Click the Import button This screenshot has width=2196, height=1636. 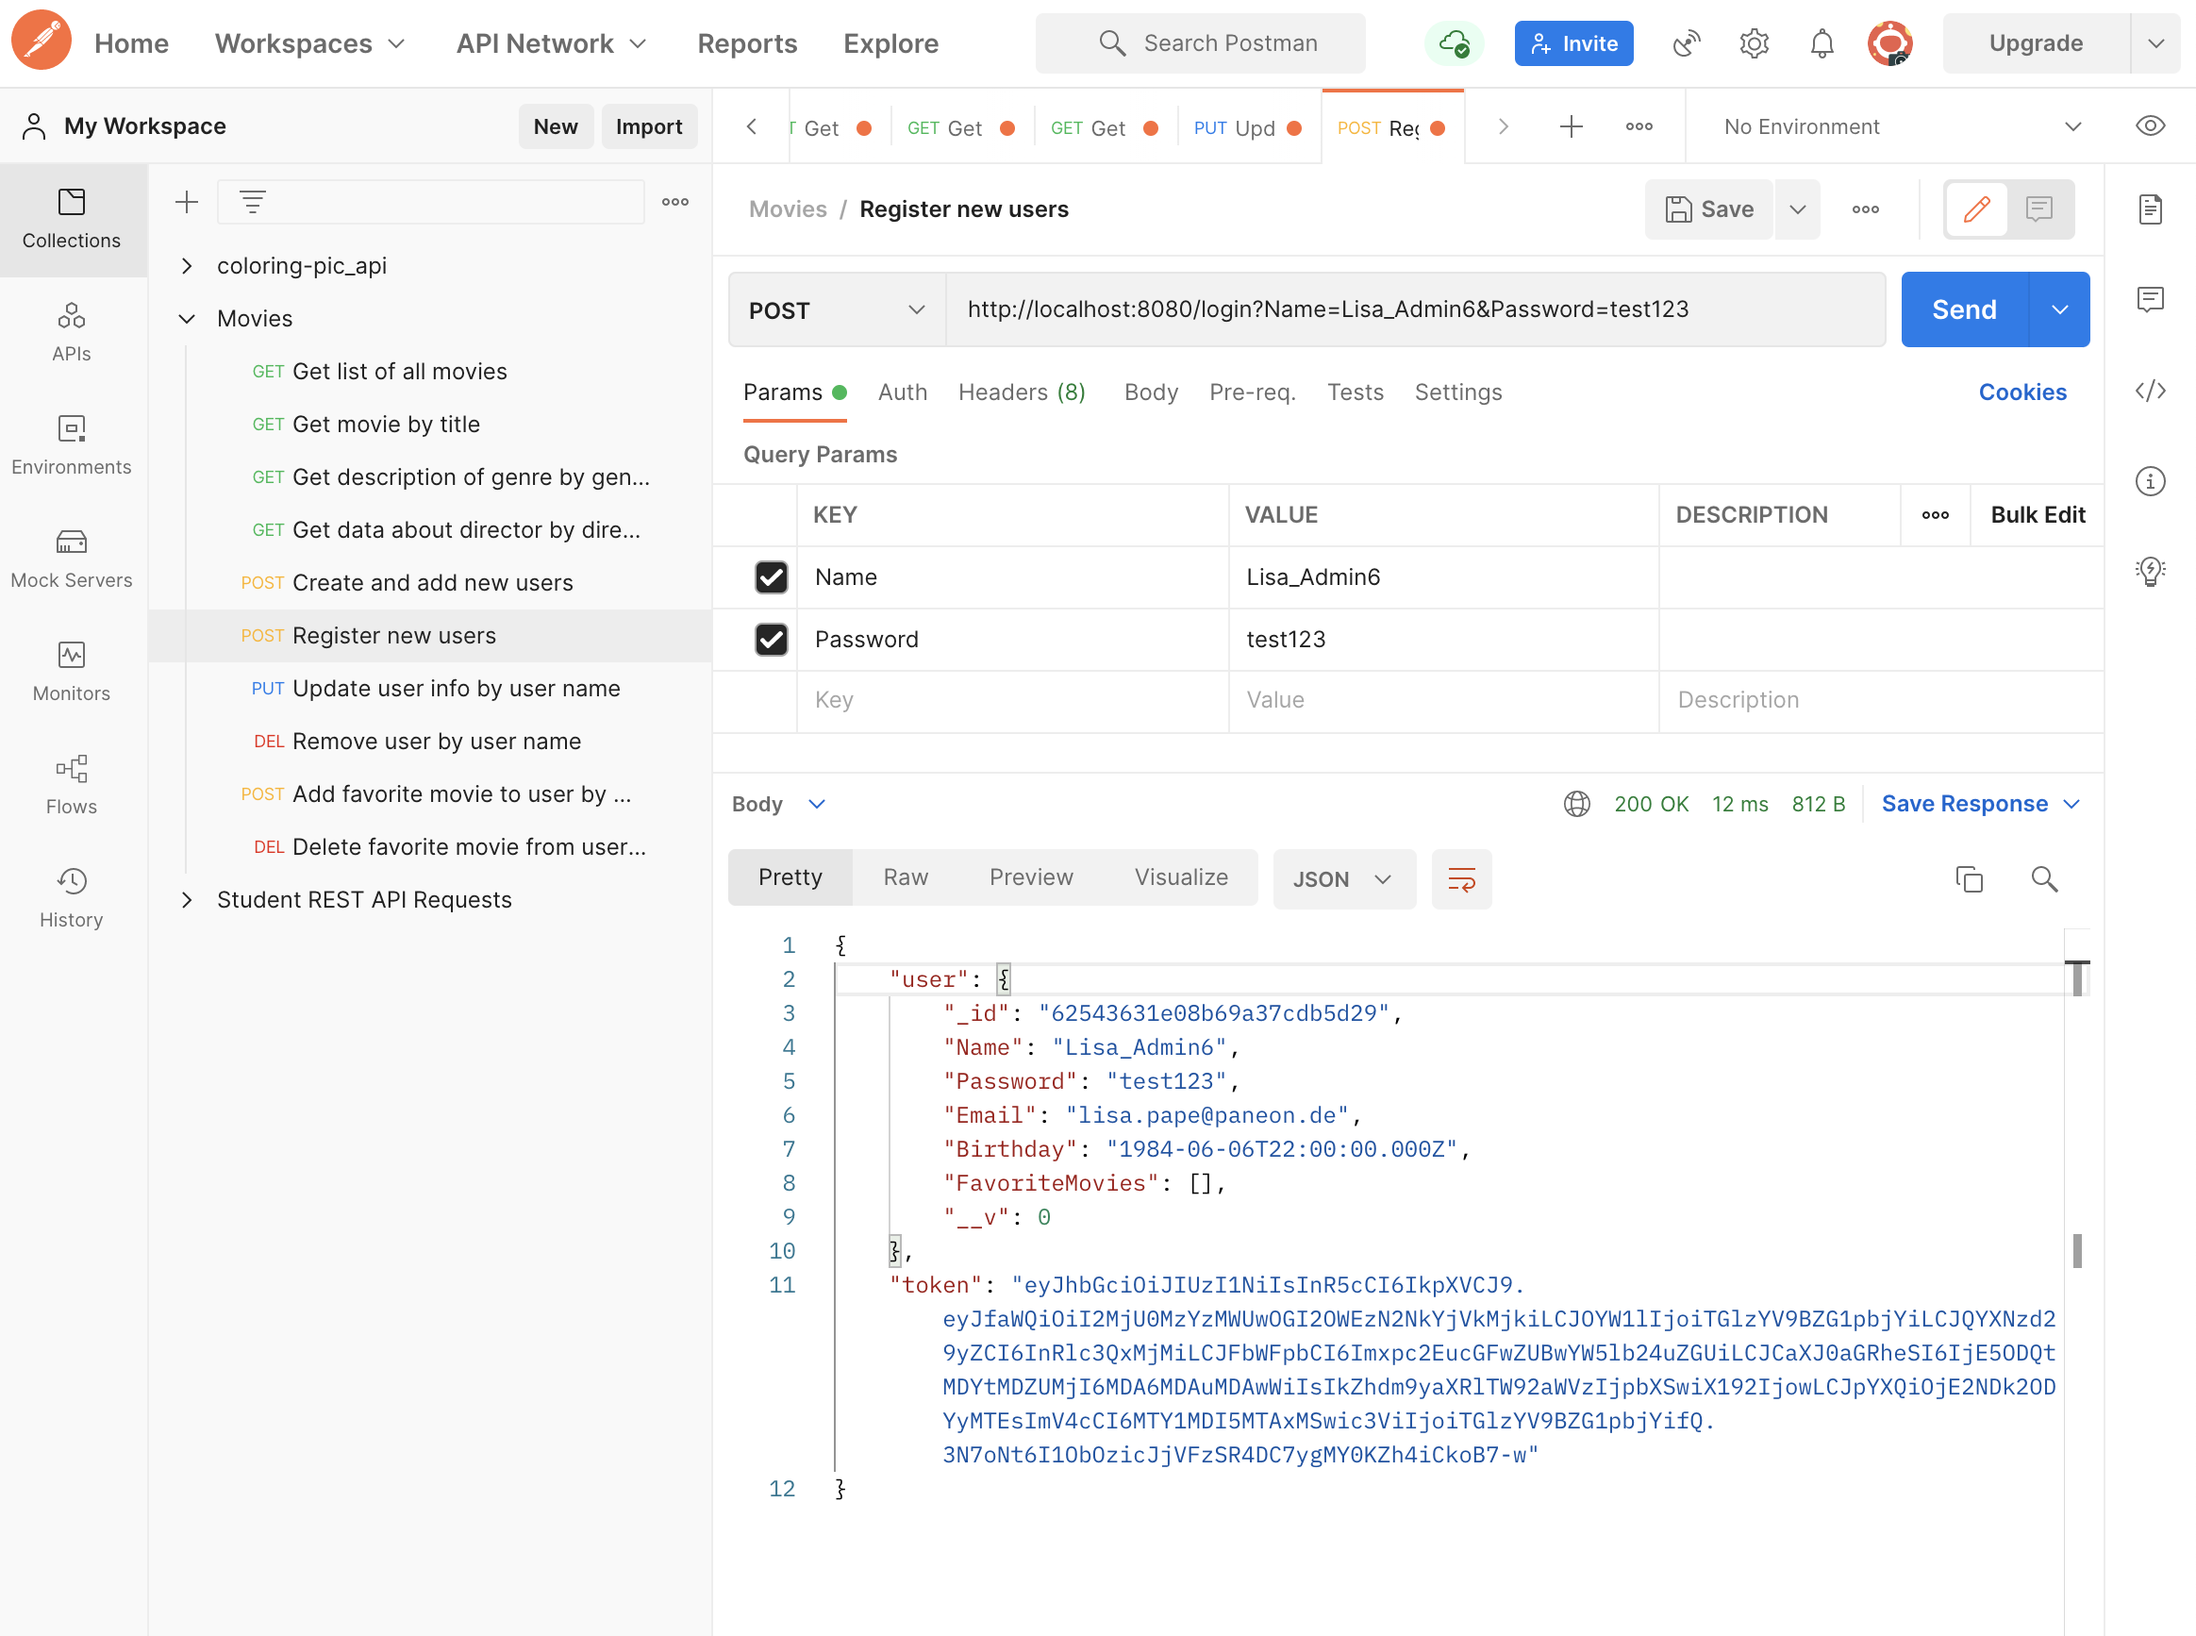[648, 125]
